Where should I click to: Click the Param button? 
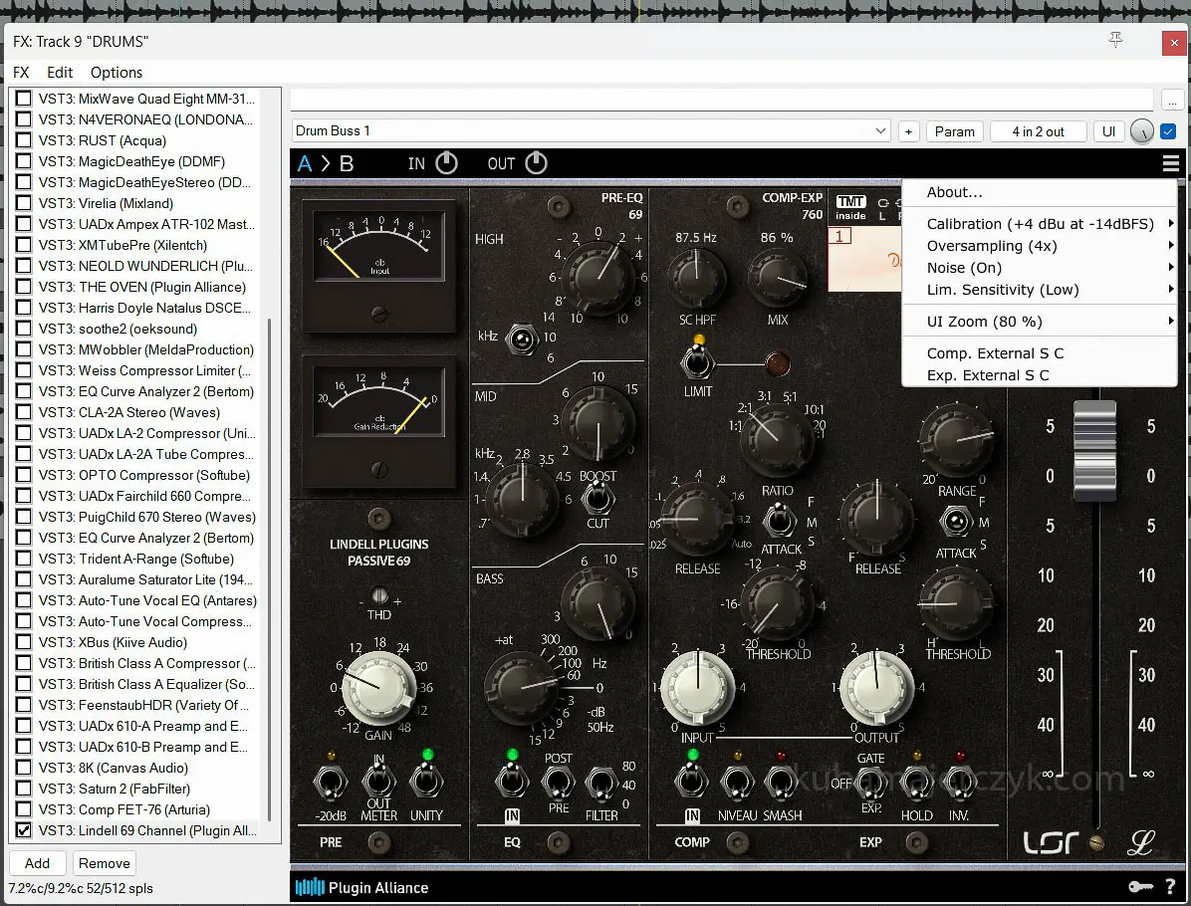click(954, 131)
